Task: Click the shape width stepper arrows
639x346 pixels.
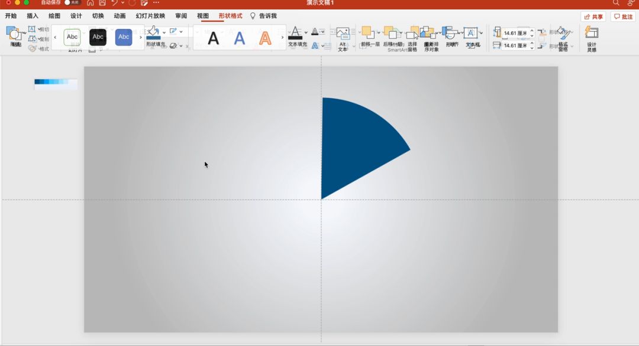Action: pos(532,45)
